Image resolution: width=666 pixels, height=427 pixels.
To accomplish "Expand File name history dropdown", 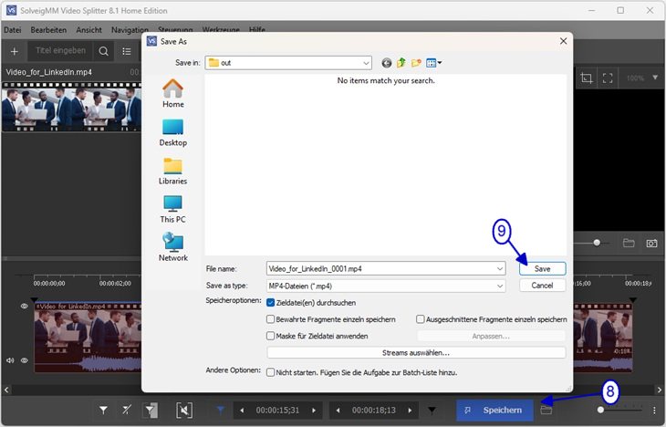I will (x=500, y=268).
